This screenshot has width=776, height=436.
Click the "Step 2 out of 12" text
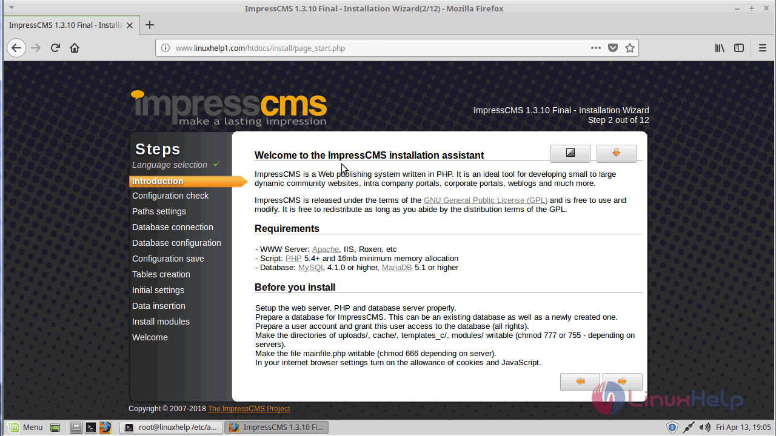click(x=618, y=120)
